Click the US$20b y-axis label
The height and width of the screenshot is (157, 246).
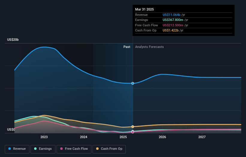pyautogui.click(x=13, y=40)
